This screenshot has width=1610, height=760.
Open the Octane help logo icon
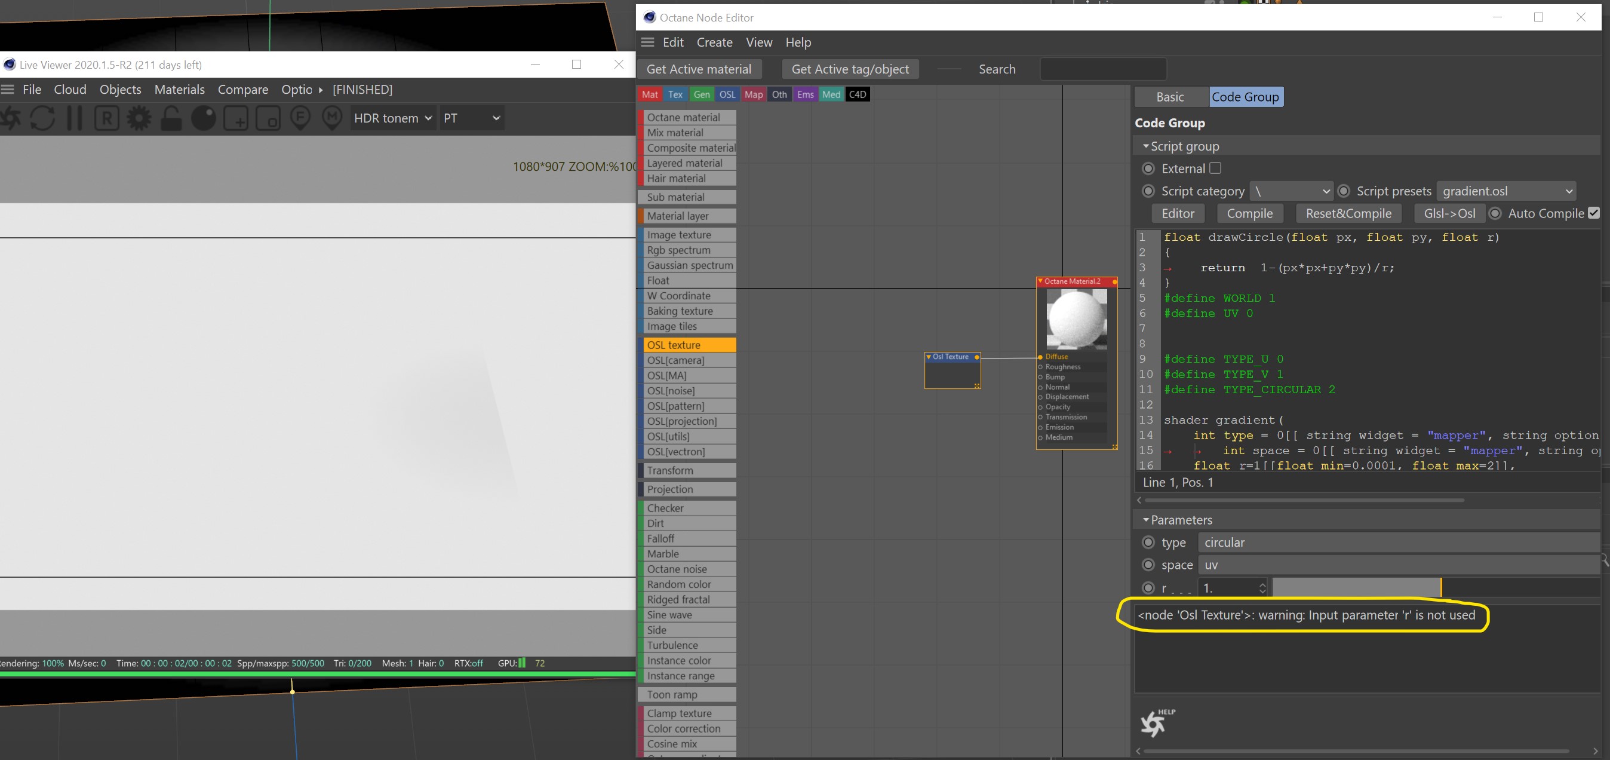[x=1154, y=723]
